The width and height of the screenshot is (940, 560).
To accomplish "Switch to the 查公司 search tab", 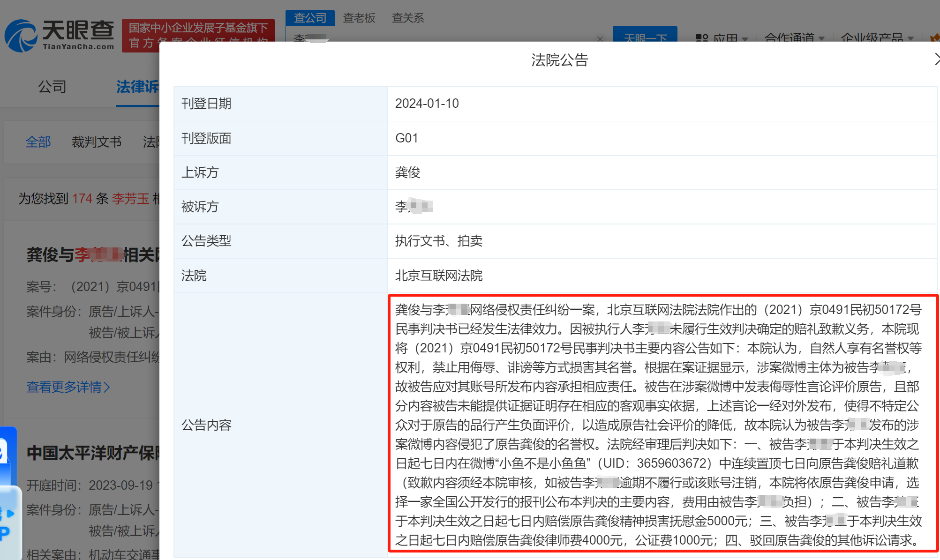I will (x=310, y=18).
